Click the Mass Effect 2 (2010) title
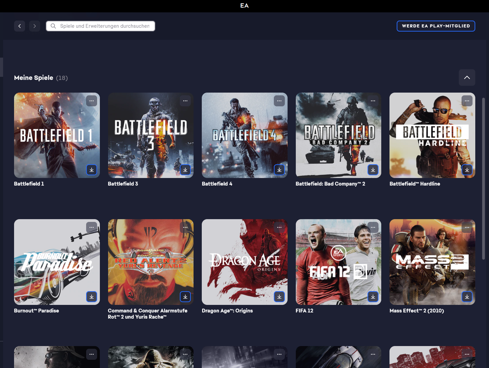 pyautogui.click(x=417, y=311)
